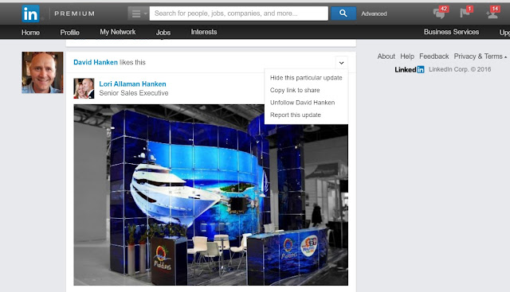Click the small LinkedIn footer logo
This screenshot has width=510, height=292.
pos(410,69)
